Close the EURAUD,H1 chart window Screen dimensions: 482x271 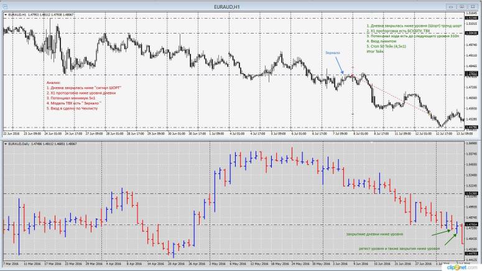pyautogui.click(x=475, y=5)
